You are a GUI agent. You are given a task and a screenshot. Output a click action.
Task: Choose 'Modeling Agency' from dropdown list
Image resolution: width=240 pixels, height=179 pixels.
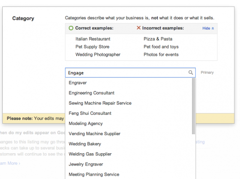pos(130,124)
